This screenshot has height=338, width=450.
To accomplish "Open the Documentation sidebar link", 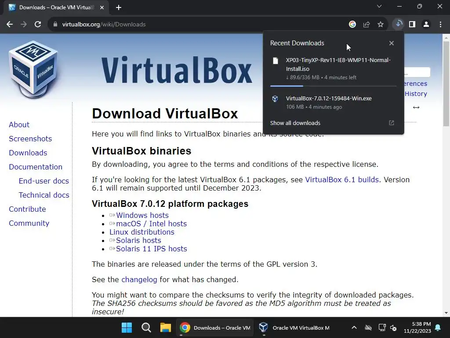I will click(x=36, y=167).
